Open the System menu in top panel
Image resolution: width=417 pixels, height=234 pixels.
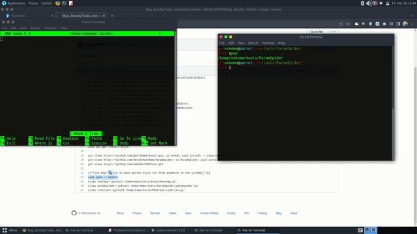pos(46,3)
